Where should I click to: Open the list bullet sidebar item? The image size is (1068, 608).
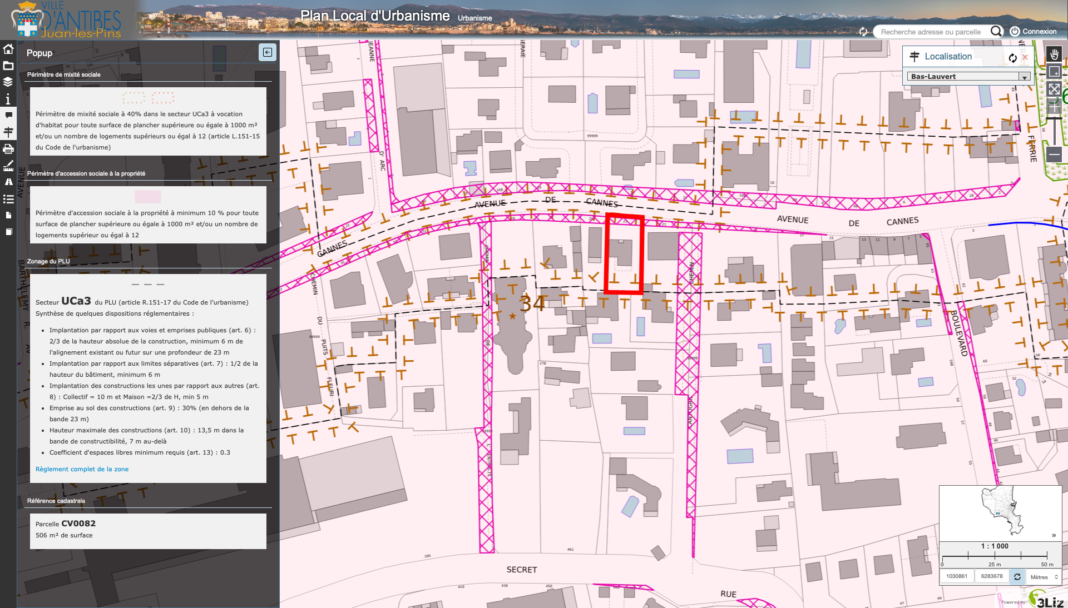click(8, 199)
